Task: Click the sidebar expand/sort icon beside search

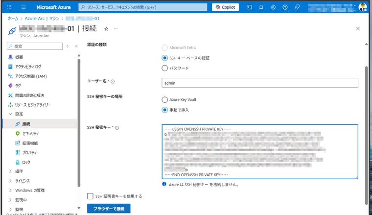Action: coord(68,46)
